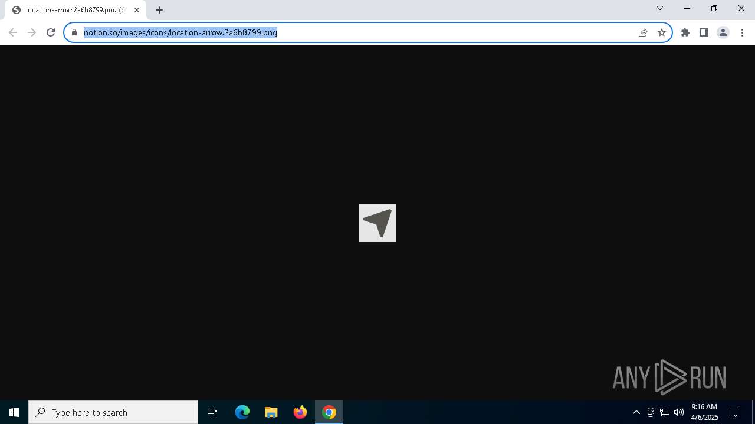Show hidden system tray icons

pos(636,412)
